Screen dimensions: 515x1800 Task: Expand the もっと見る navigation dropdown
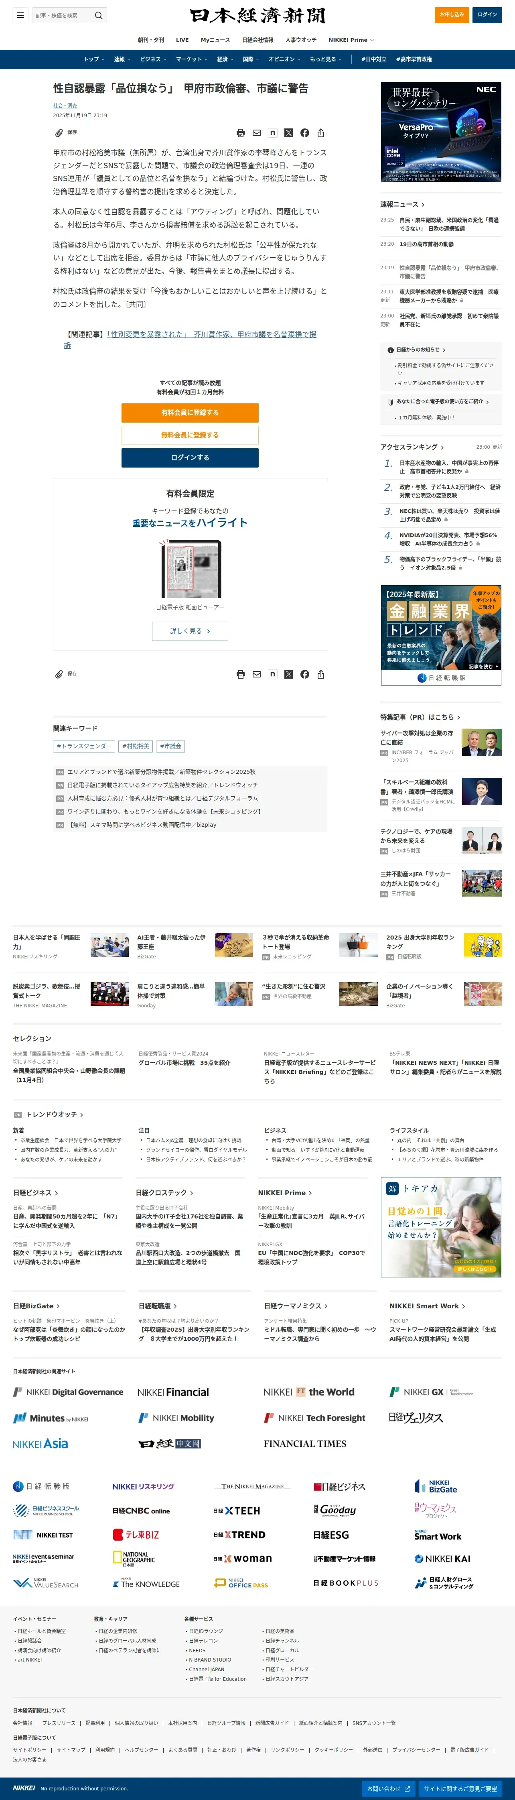(326, 59)
